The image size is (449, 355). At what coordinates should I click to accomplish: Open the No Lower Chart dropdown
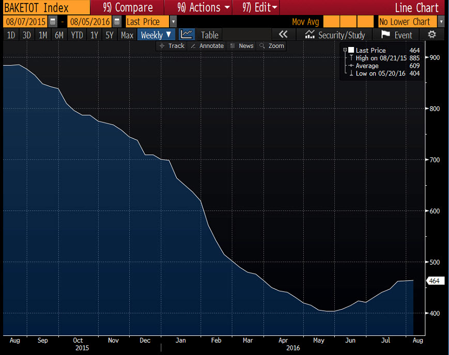point(441,22)
